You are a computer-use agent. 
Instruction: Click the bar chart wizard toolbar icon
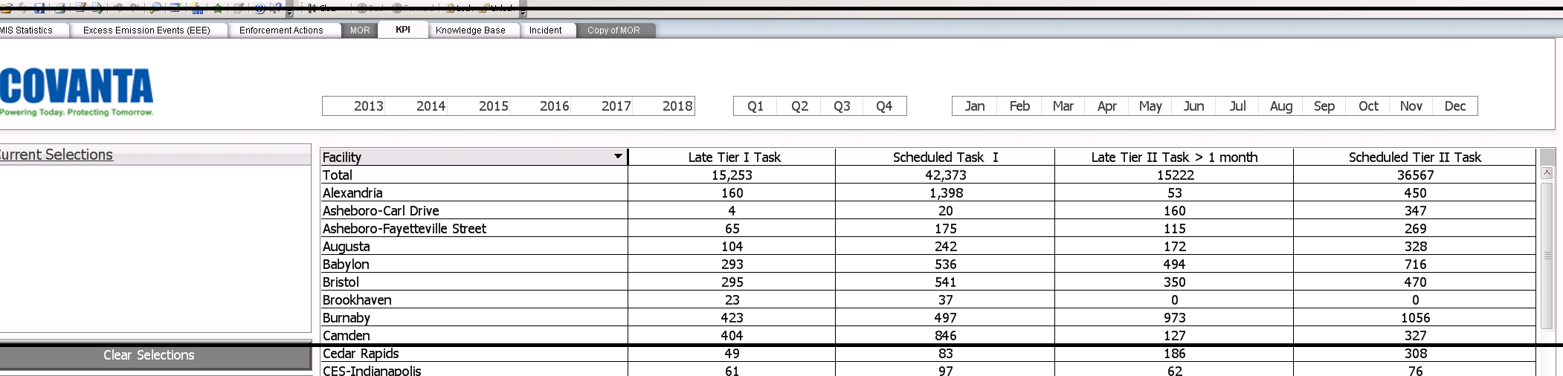(197, 8)
